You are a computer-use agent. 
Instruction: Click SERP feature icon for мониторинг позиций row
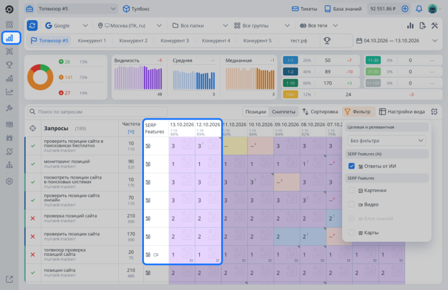click(x=148, y=164)
